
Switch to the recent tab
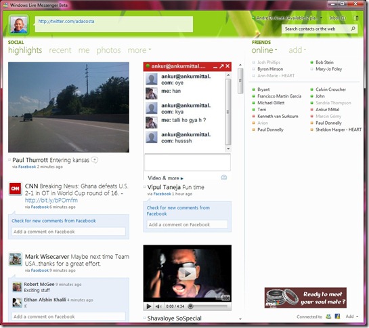[60, 50]
